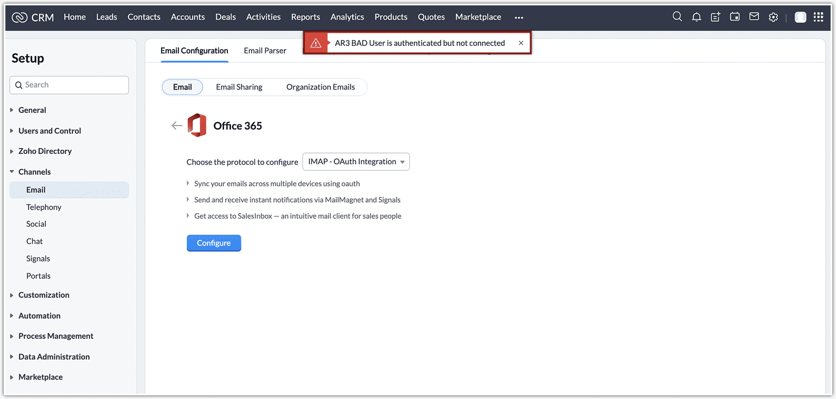
Task: Select Signals under Channels
Action: pyautogui.click(x=38, y=259)
